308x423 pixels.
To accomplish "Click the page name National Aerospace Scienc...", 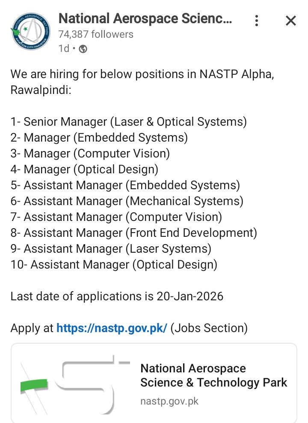I will coord(145,18).
